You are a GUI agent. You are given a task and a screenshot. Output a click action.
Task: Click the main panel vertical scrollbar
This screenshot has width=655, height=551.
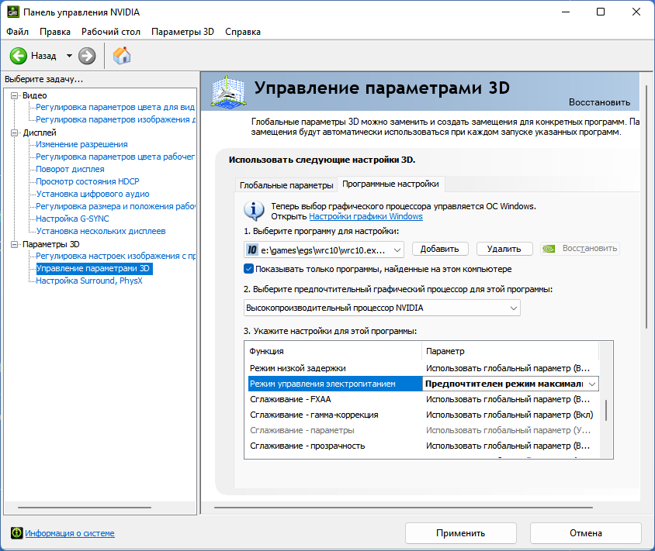(646, 206)
